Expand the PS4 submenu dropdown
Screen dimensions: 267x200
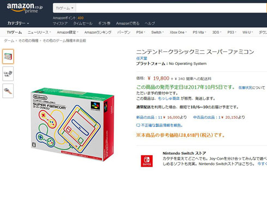141,32
